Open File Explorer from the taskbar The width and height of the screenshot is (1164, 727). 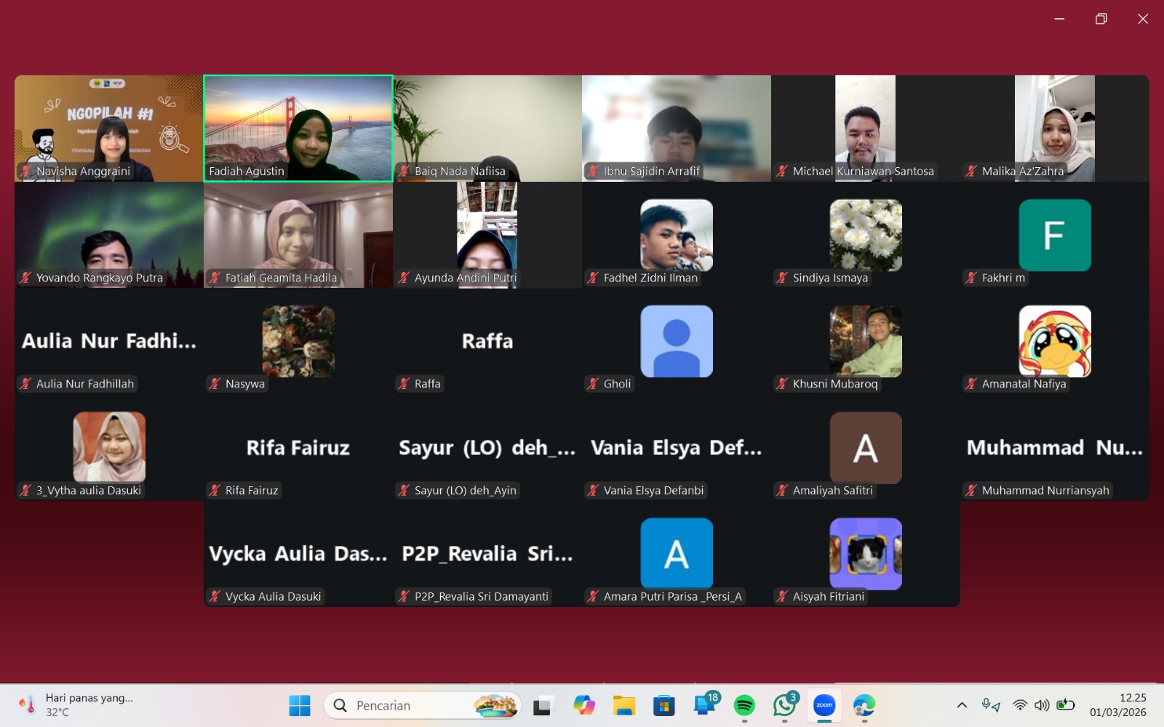point(624,705)
